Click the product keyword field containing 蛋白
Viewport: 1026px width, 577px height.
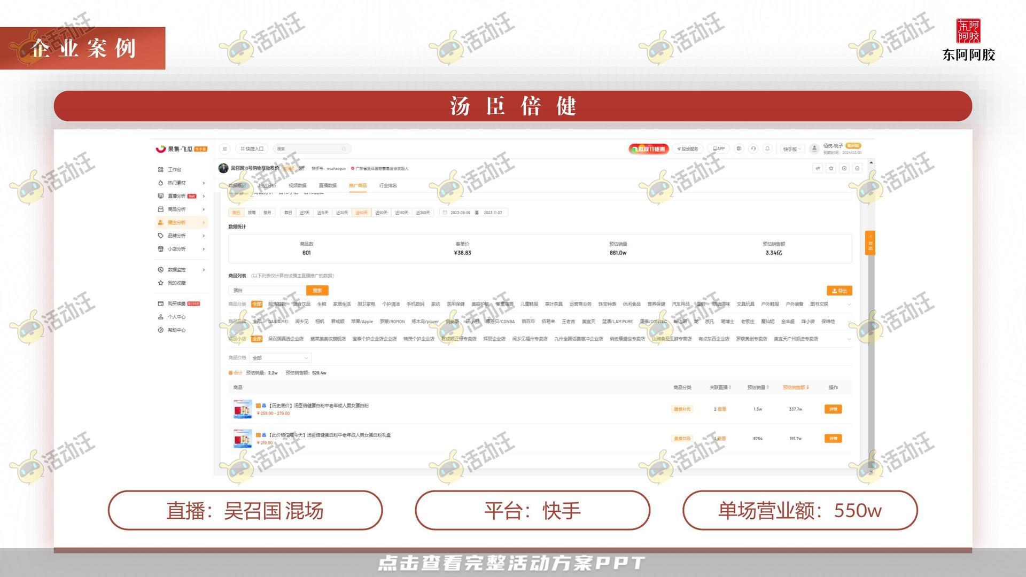pyautogui.click(x=267, y=291)
